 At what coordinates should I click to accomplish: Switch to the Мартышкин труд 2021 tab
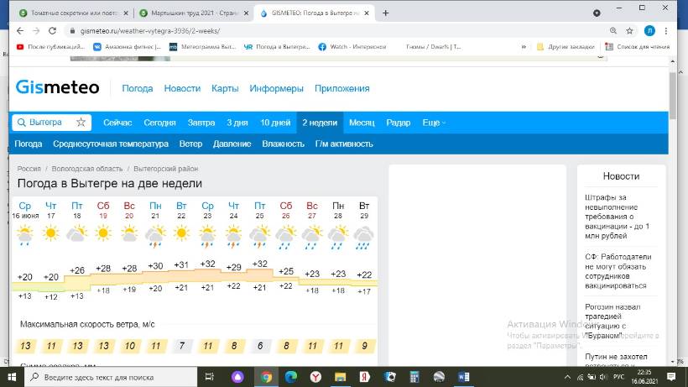(193, 13)
